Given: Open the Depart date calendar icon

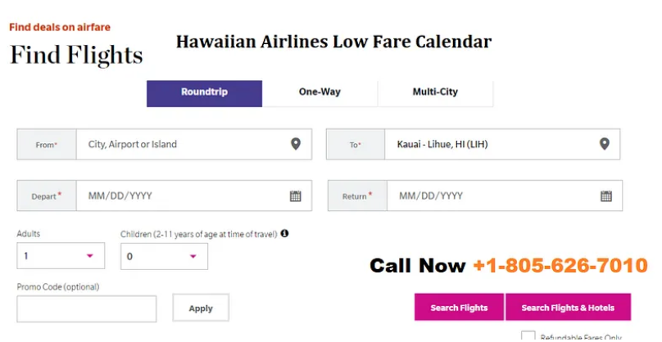Looking at the screenshot, I should click(296, 196).
